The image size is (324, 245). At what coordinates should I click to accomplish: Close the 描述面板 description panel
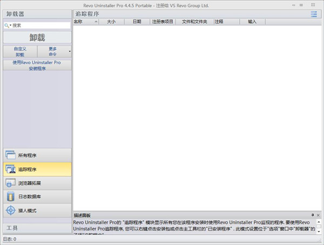tap(318, 215)
